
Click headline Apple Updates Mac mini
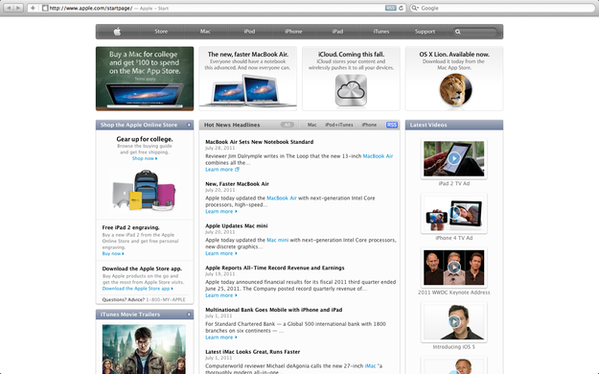tap(237, 226)
